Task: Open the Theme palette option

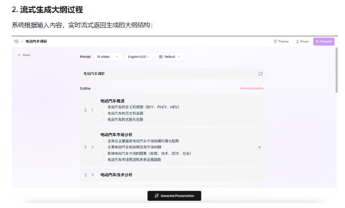Action: [x=281, y=41]
